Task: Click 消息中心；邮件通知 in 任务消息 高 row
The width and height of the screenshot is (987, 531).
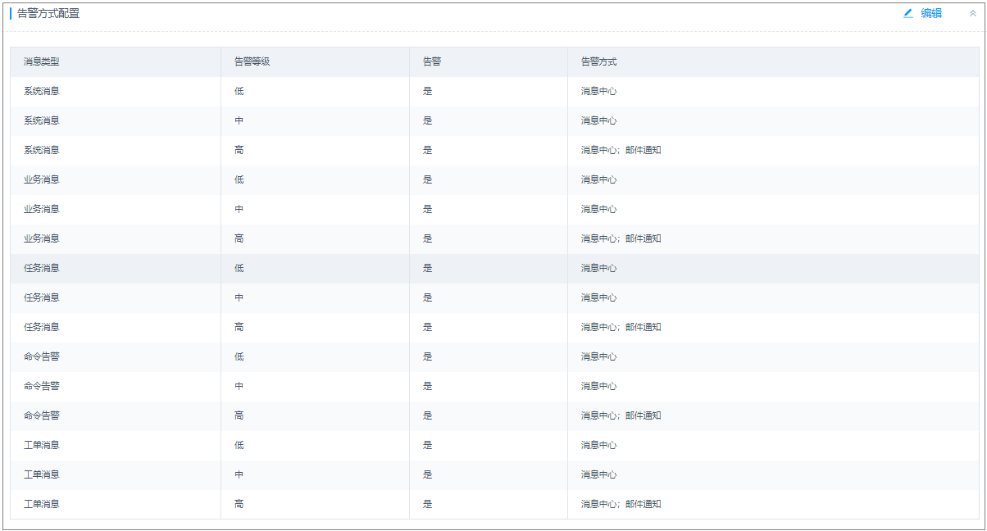Action: (x=621, y=327)
